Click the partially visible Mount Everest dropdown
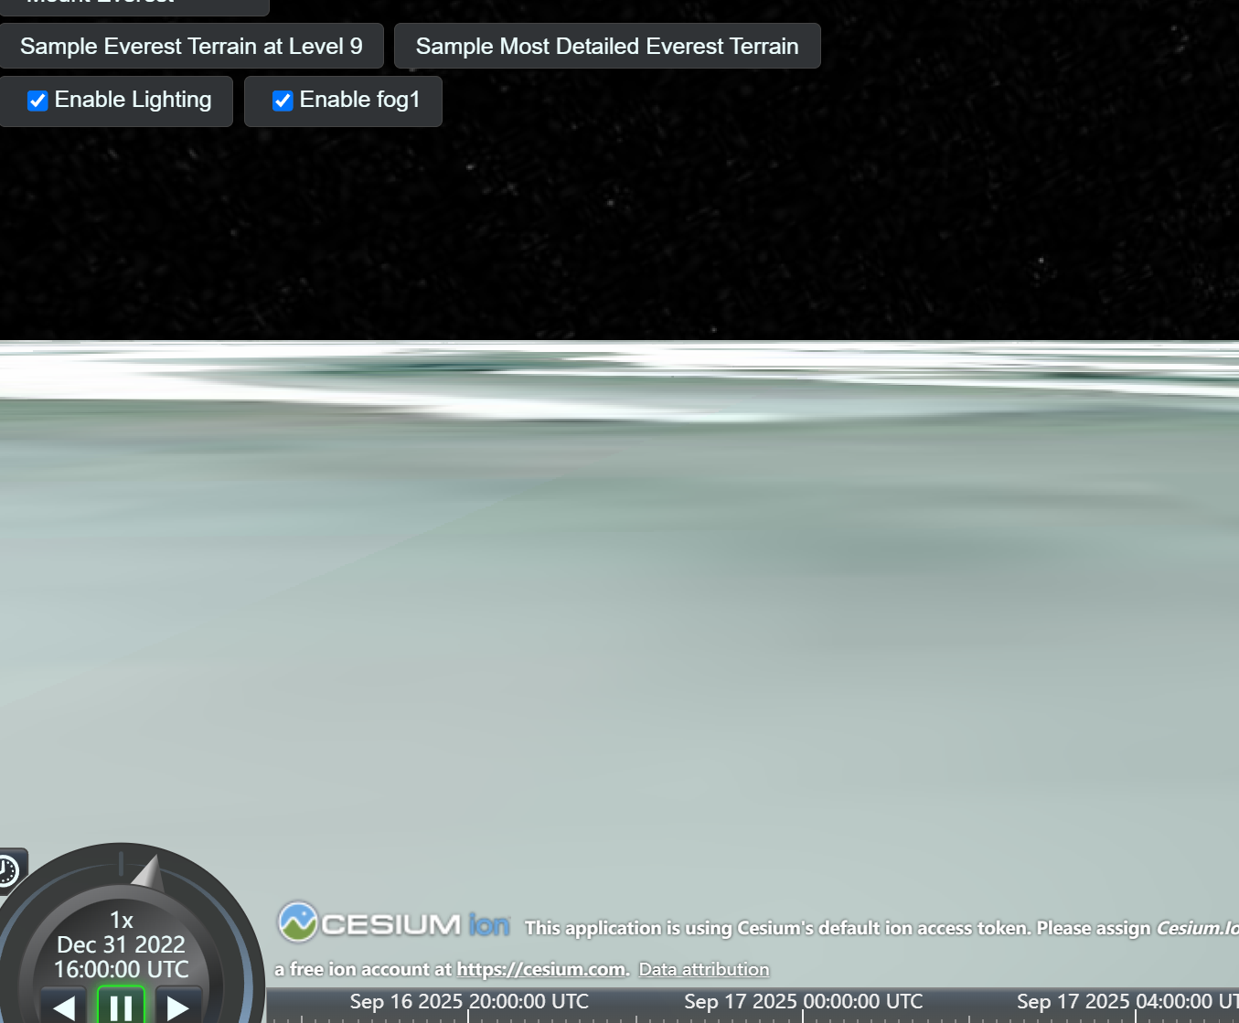The image size is (1239, 1023). pos(134,5)
